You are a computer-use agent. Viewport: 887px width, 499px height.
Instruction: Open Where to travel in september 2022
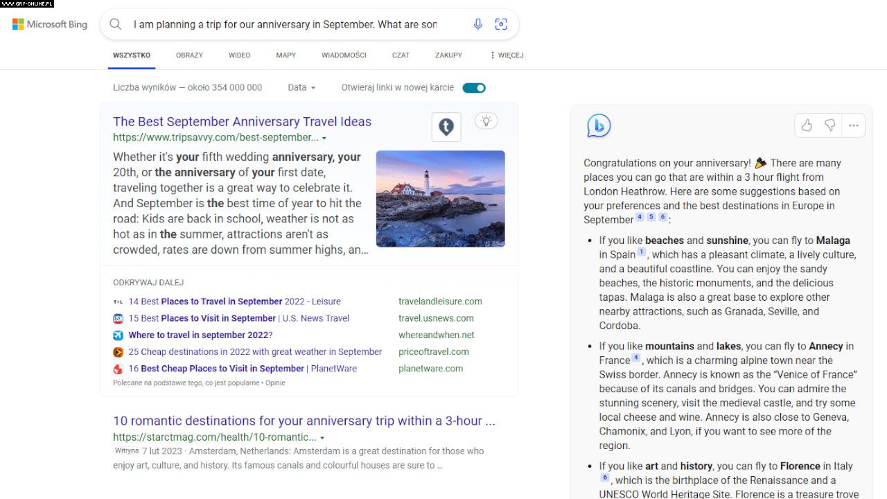(200, 335)
